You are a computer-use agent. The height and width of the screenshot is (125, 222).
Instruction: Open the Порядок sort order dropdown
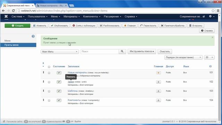[x=183, y=57]
